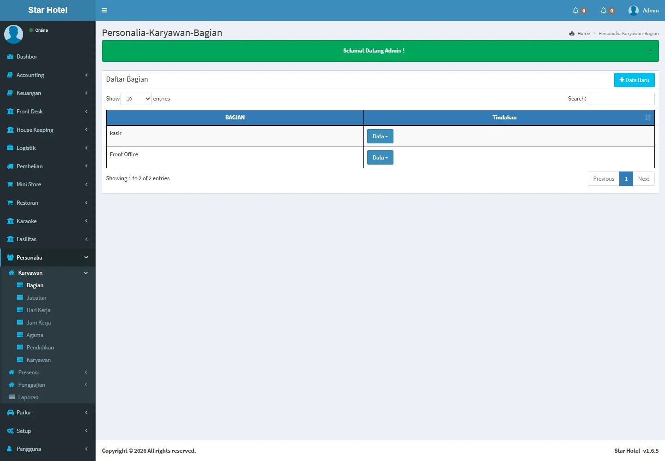Viewport: 665px width, 461px height.
Task: Open Data dropdown for kasir row
Action: tap(380, 136)
